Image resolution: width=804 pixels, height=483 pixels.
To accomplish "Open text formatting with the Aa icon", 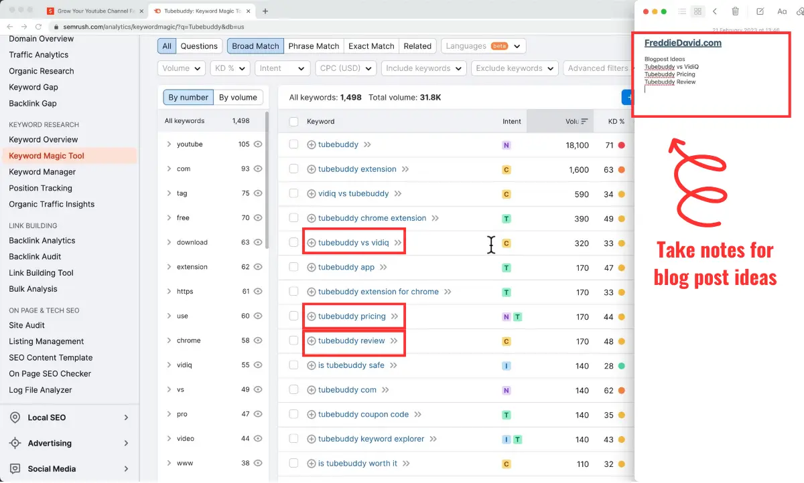I will [782, 11].
